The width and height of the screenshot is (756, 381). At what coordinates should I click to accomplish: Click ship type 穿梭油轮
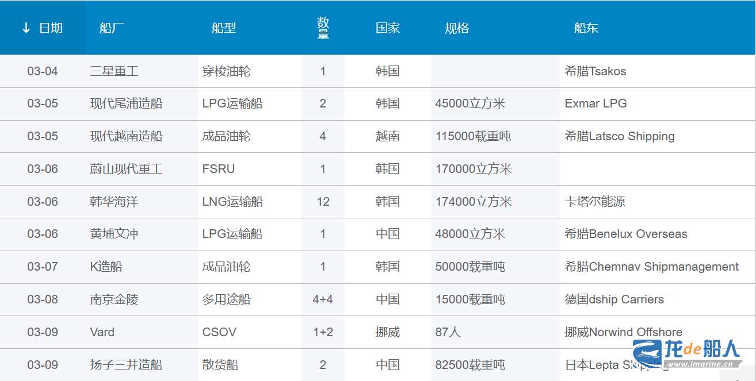click(227, 71)
